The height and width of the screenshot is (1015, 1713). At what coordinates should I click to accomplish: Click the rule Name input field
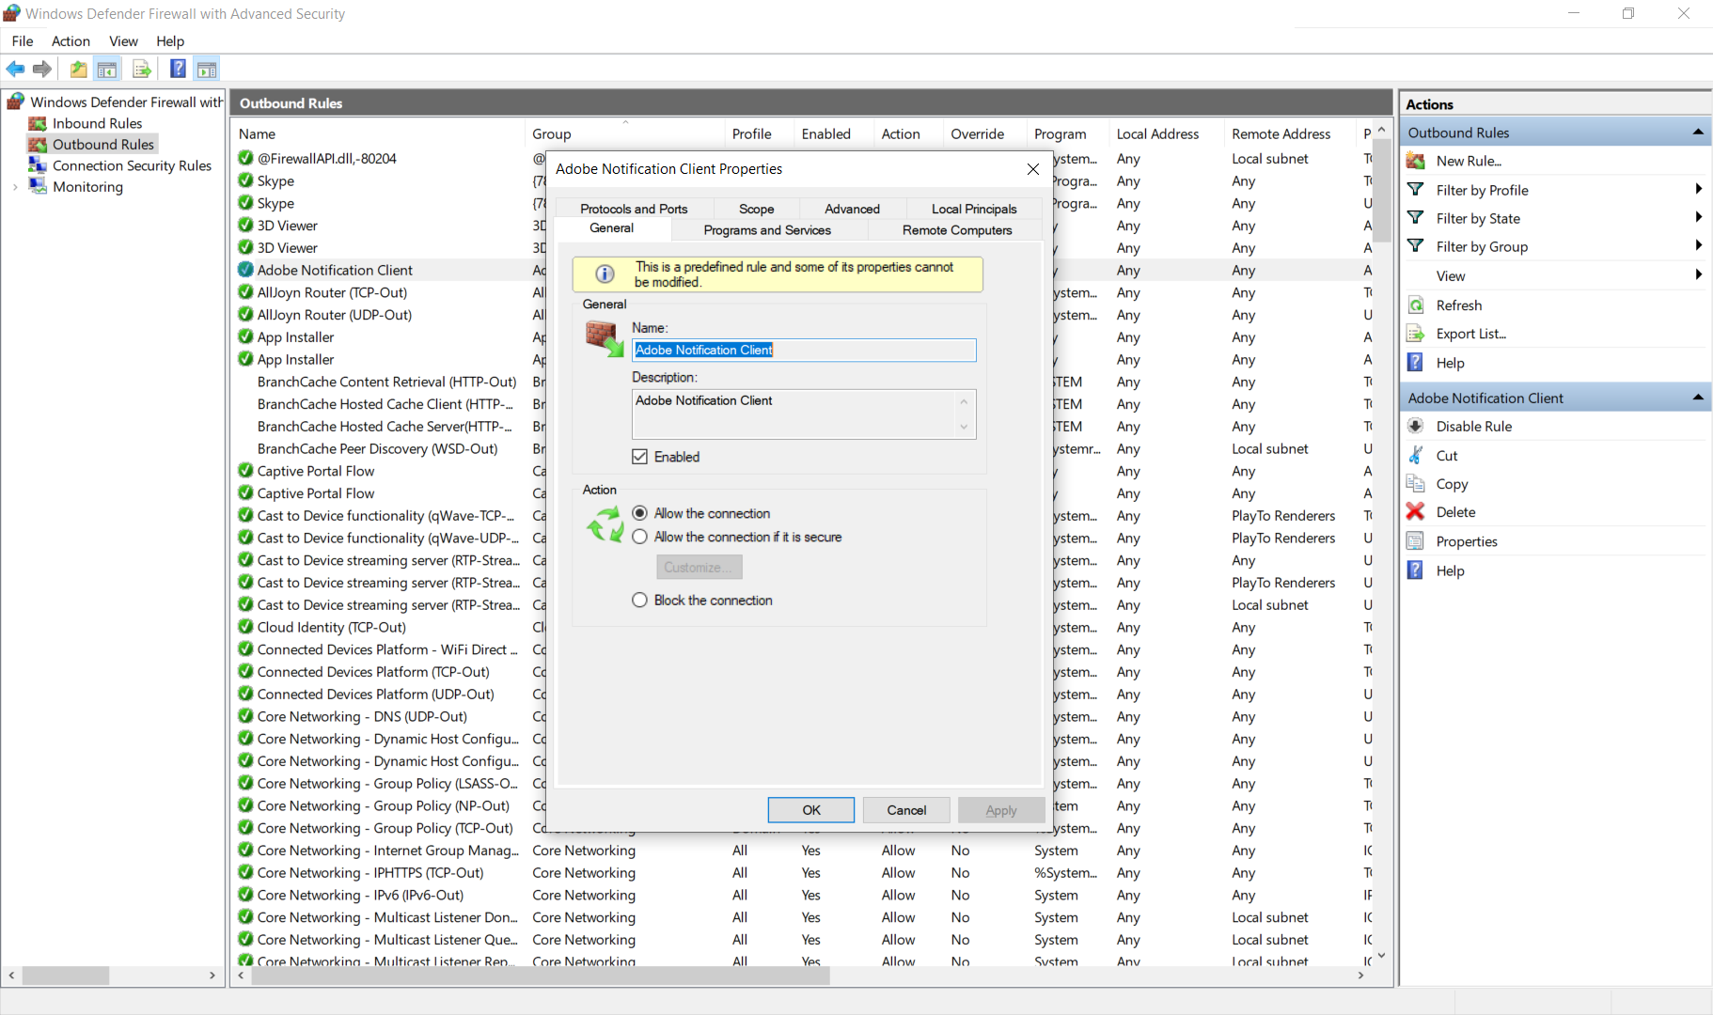(x=804, y=350)
